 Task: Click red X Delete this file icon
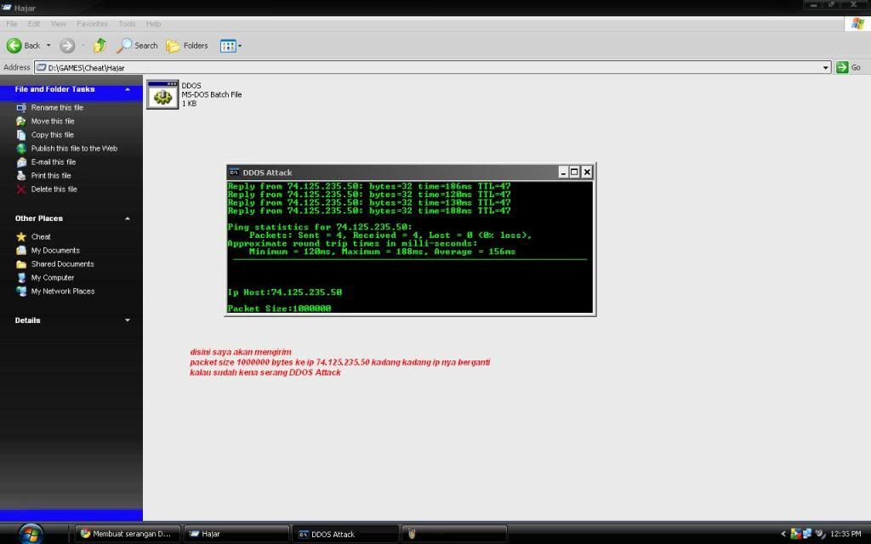pyautogui.click(x=21, y=190)
